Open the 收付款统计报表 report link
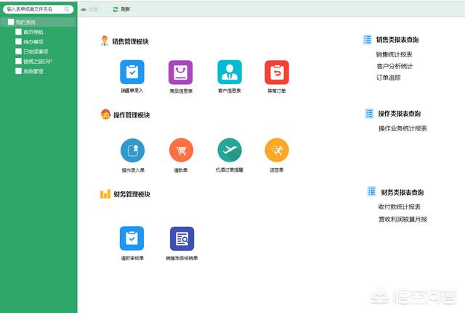 [400, 206]
